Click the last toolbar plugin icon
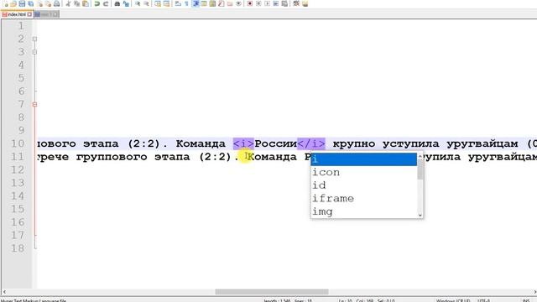The width and height of the screenshot is (537, 302). pos(305,3)
